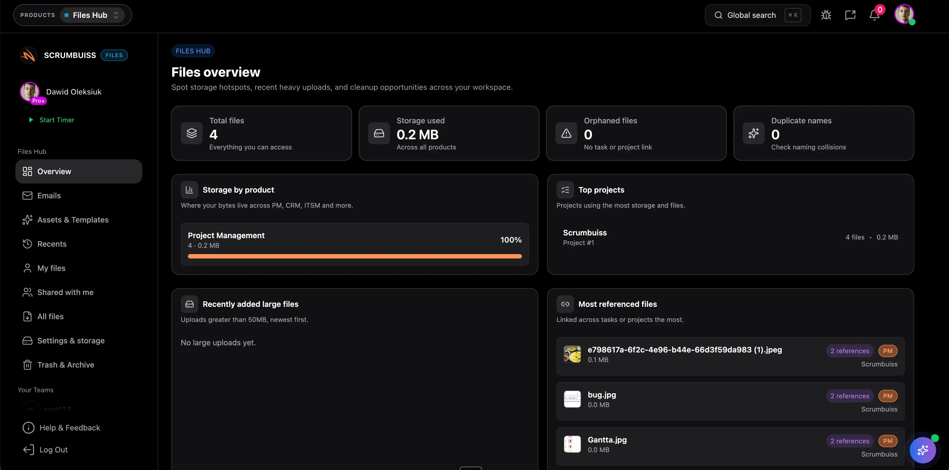This screenshot has height=470, width=949.
Task: Open the debug/bug report icon in top bar
Action: coord(826,15)
